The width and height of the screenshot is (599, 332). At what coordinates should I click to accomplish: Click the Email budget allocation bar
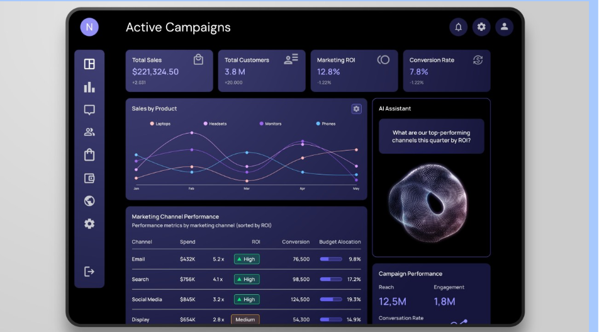click(331, 259)
